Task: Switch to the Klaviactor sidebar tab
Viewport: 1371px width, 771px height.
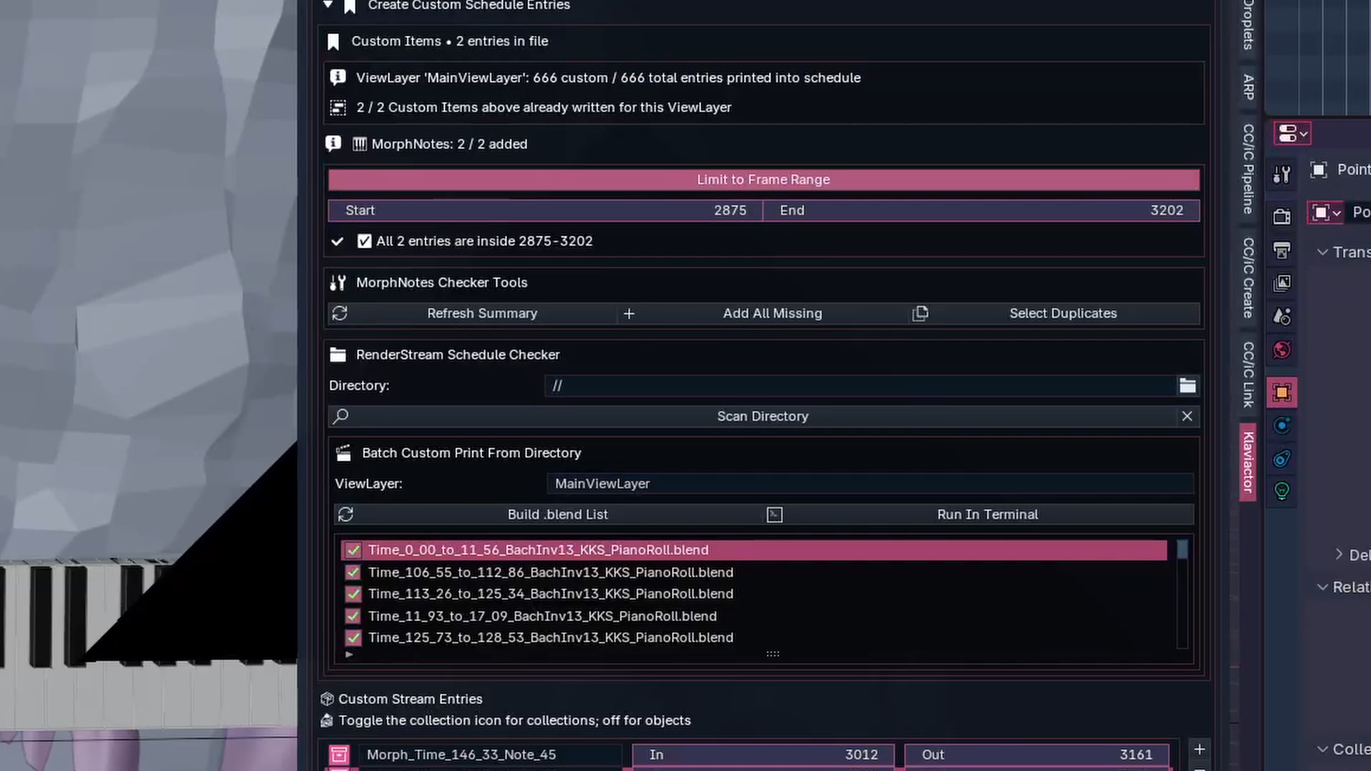Action: 1247,462
